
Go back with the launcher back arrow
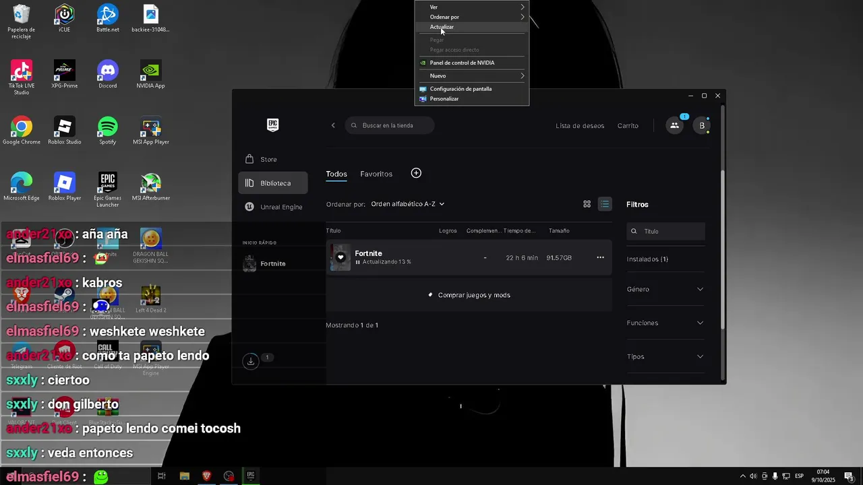click(x=333, y=125)
